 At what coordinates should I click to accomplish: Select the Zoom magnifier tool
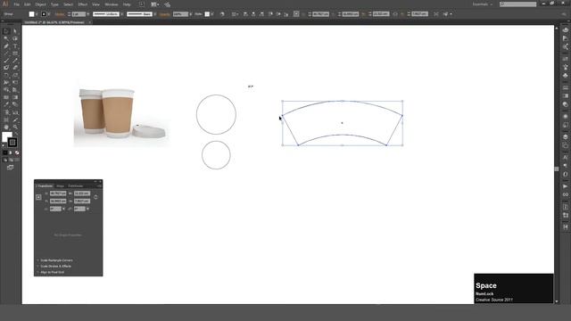pyautogui.click(x=15, y=127)
